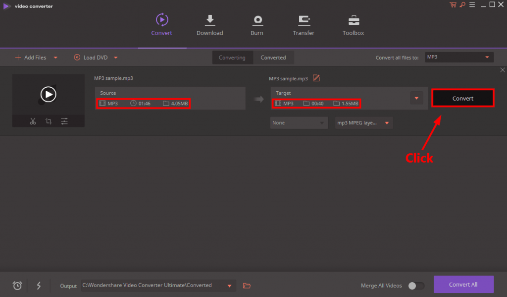This screenshot has width=507, height=297.
Task: Select the Converted sub-tab
Action: click(x=273, y=58)
